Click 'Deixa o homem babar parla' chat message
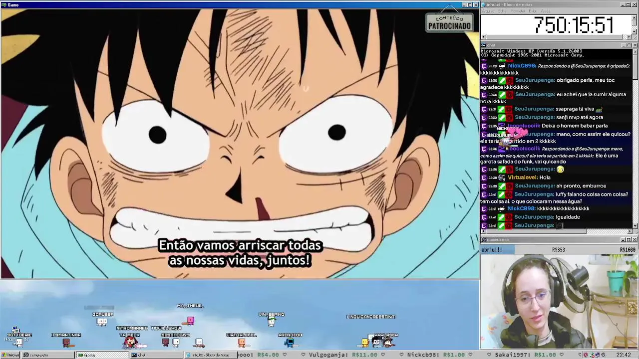Screen dimensions: 639x359 click(575, 126)
